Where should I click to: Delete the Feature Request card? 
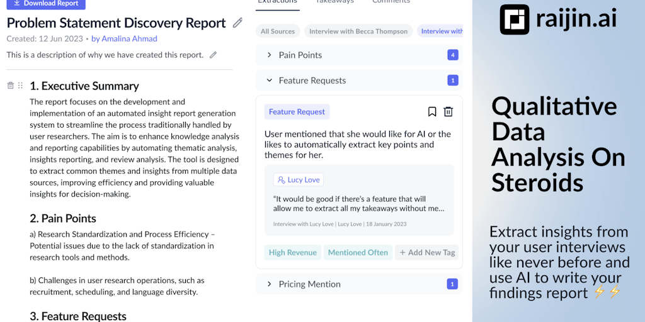[x=448, y=112]
